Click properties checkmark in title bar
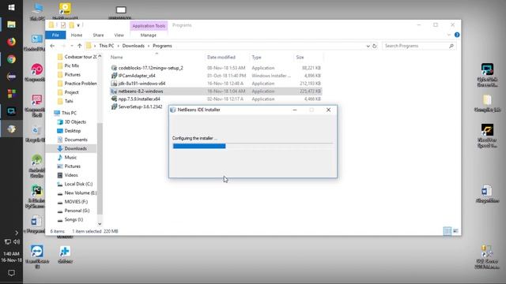 (x=63, y=25)
